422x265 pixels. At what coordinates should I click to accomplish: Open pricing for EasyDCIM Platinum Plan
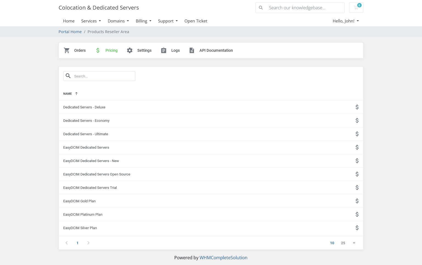tap(357, 214)
